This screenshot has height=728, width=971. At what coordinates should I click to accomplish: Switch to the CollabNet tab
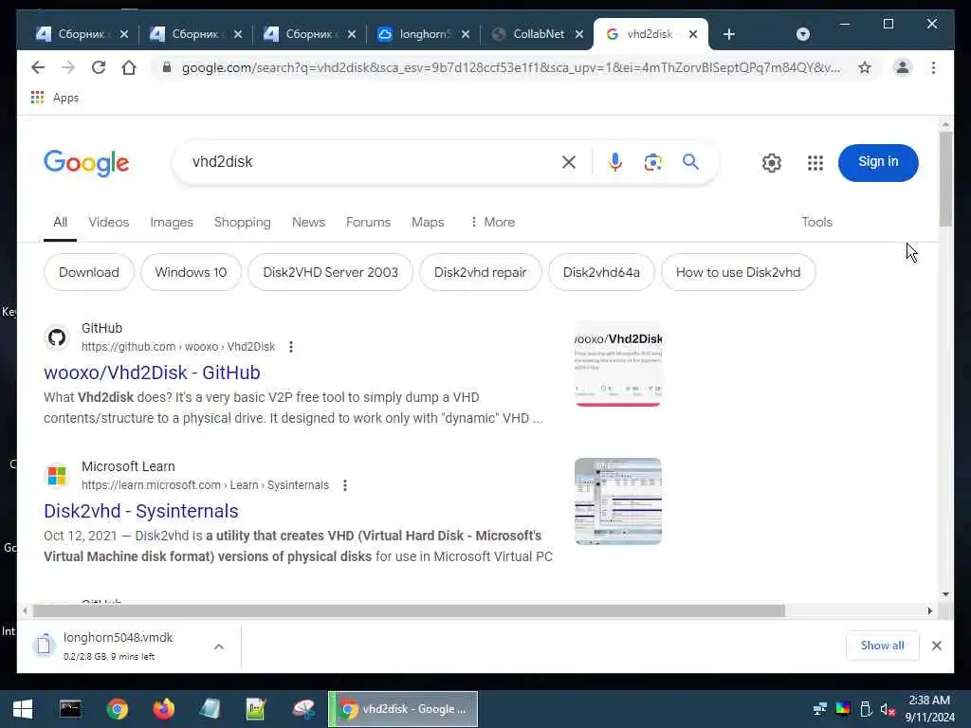pos(538,34)
